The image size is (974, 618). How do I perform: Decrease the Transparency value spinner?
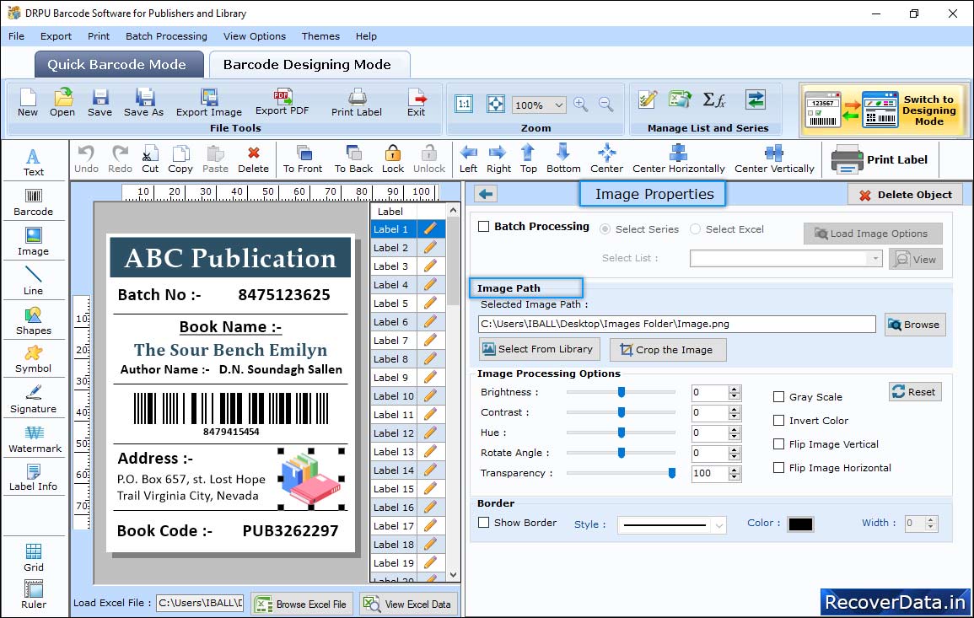(x=735, y=477)
